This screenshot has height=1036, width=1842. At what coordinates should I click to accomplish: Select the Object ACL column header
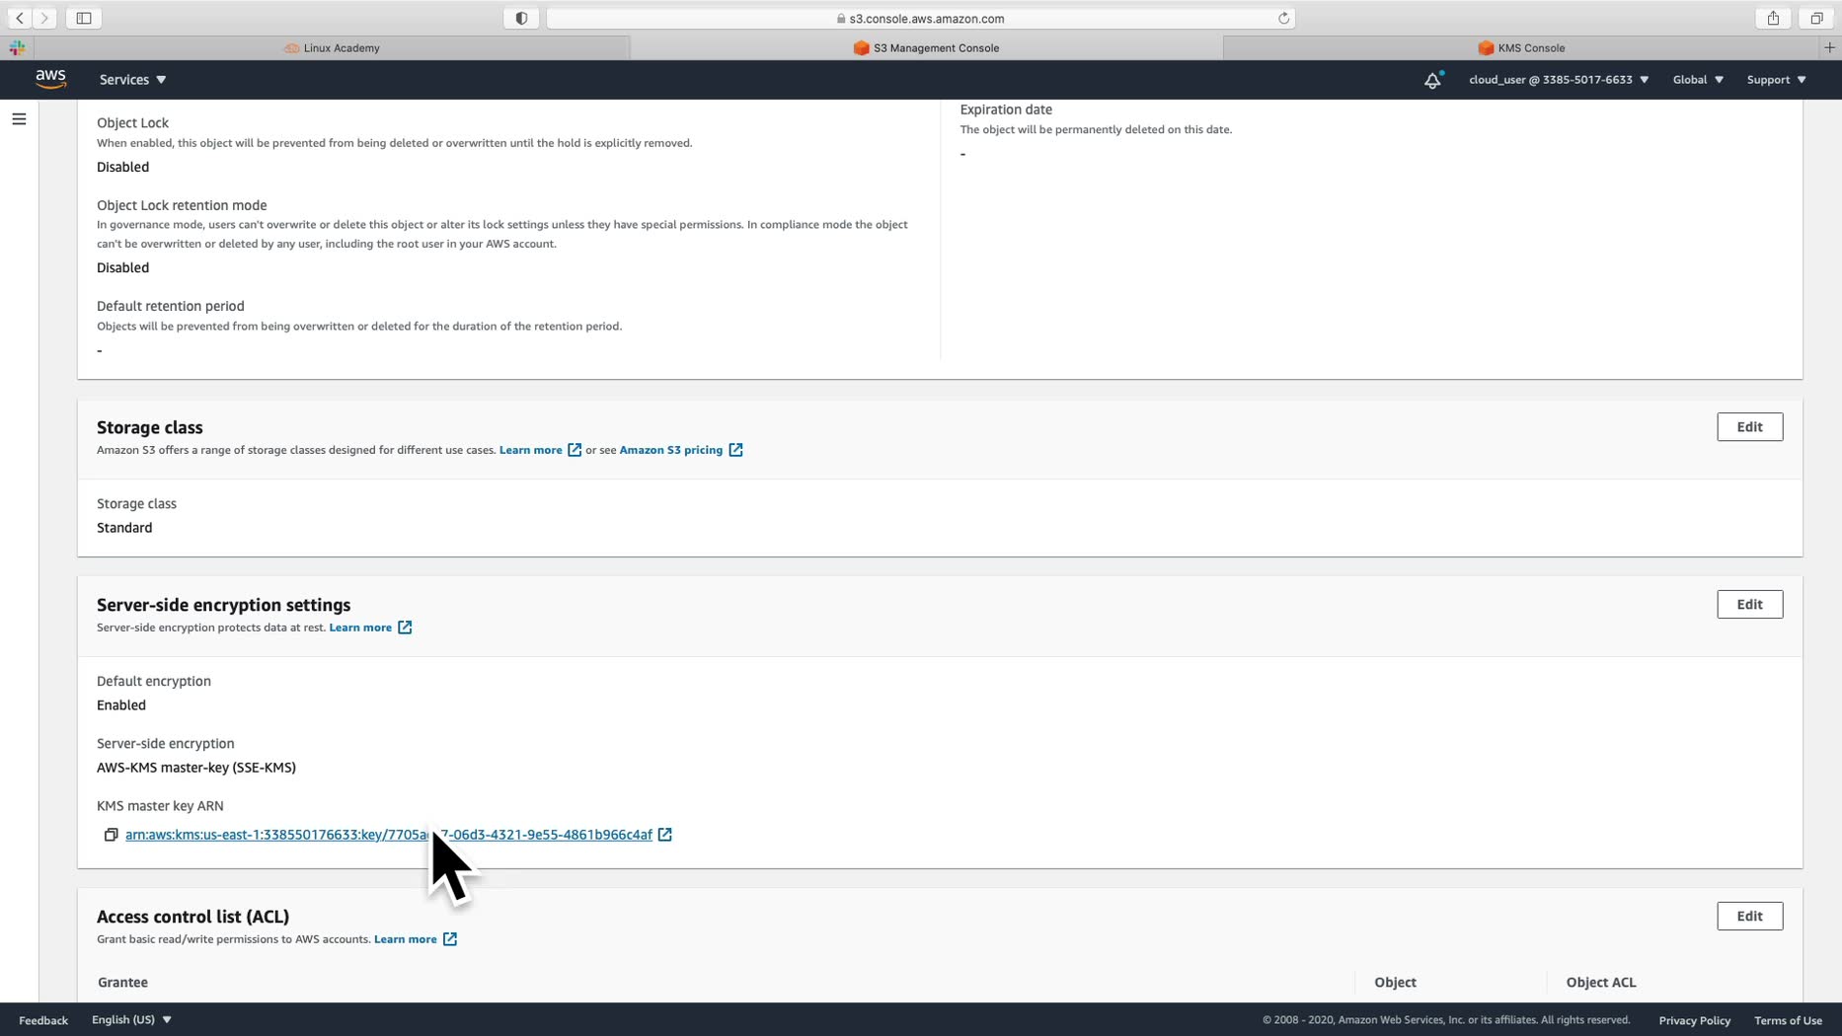click(1601, 983)
